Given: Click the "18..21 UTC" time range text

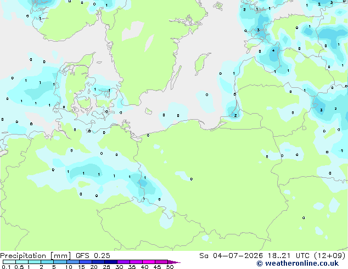Looking at the screenshot, I should point(289,256).
